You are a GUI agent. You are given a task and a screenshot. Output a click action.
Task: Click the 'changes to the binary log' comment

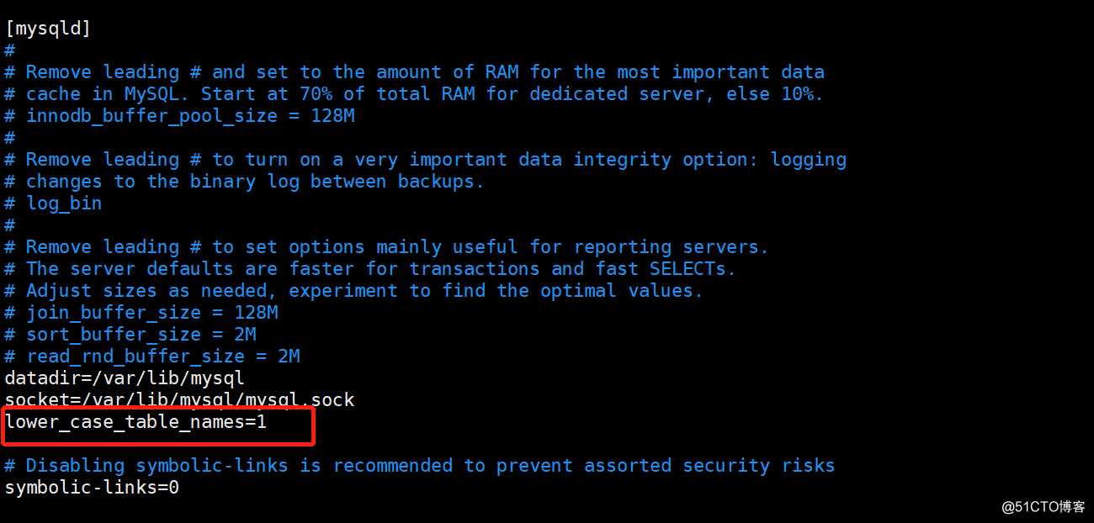pyautogui.click(x=245, y=182)
